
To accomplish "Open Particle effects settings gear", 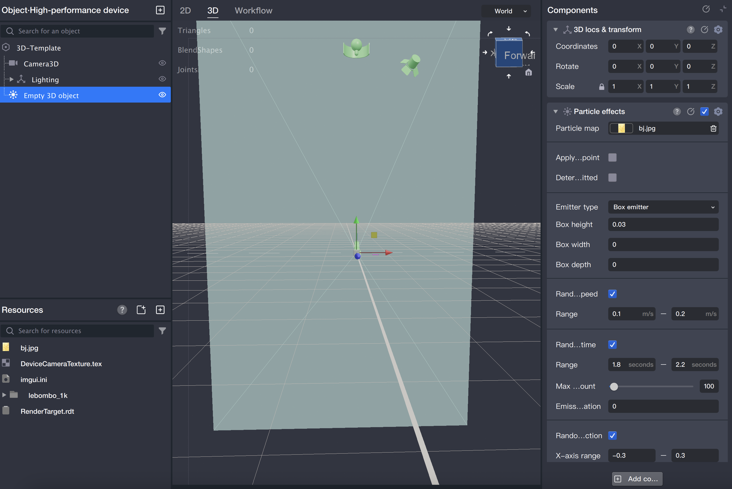I will coord(718,111).
